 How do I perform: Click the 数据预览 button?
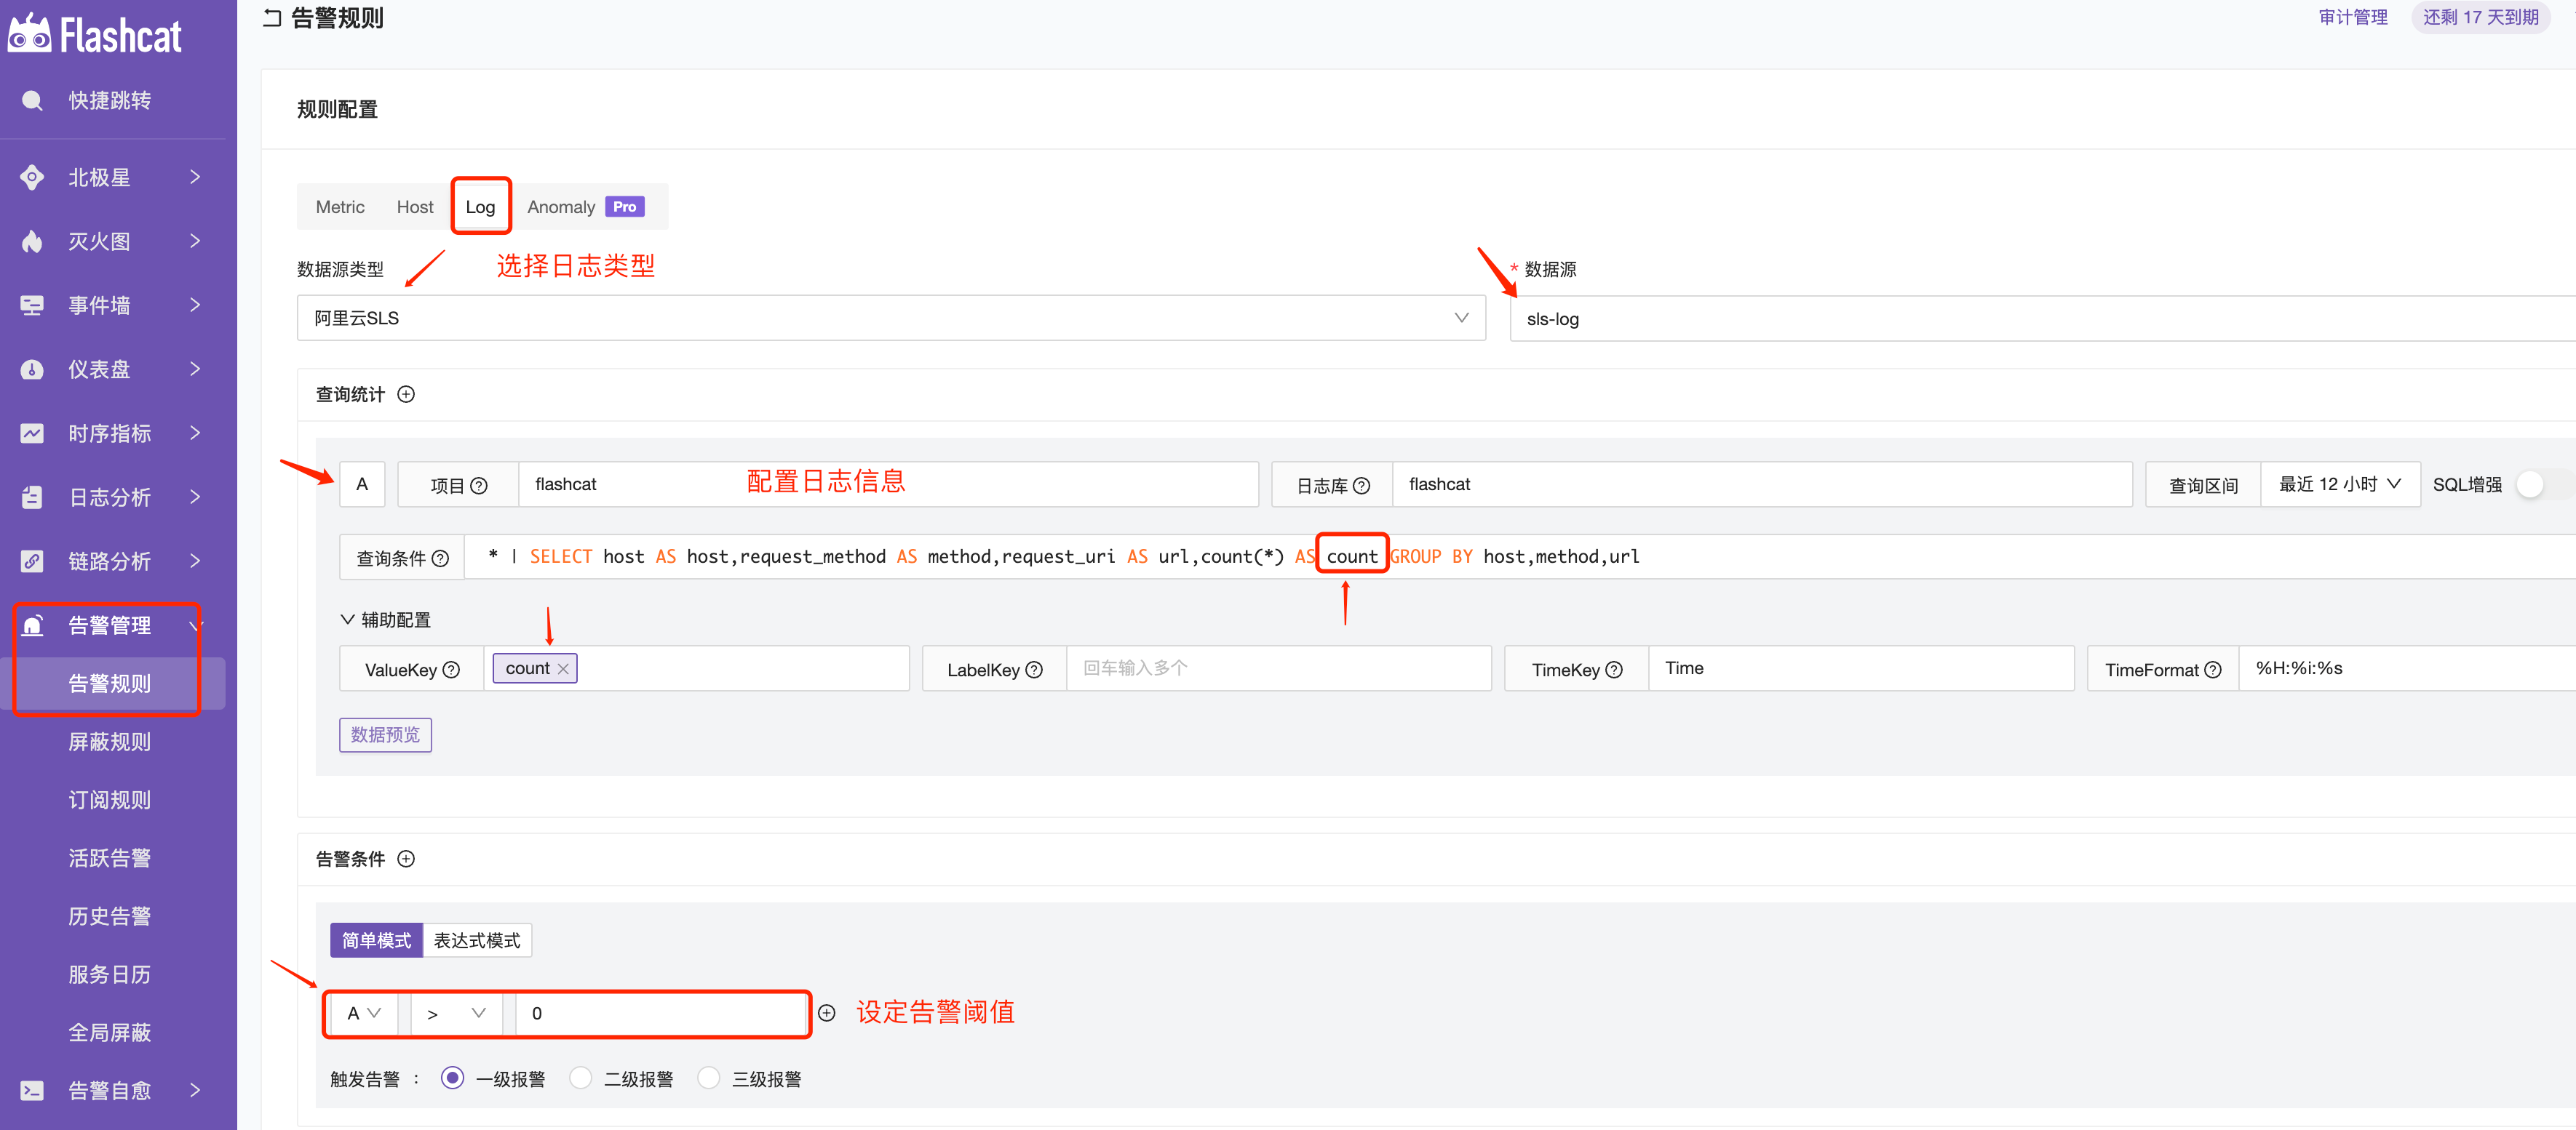coord(385,735)
